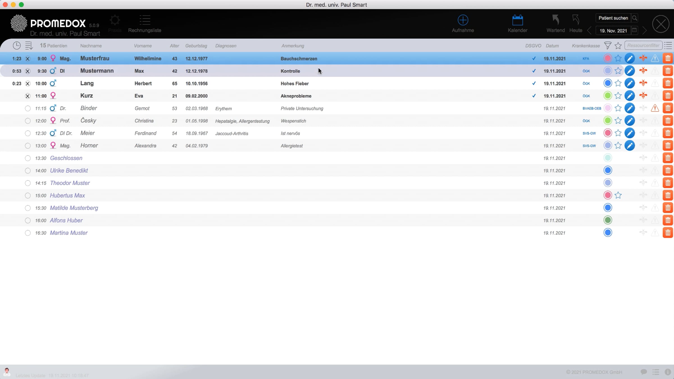
Task: Sort by the Geburtstag column header
Action: [196, 46]
